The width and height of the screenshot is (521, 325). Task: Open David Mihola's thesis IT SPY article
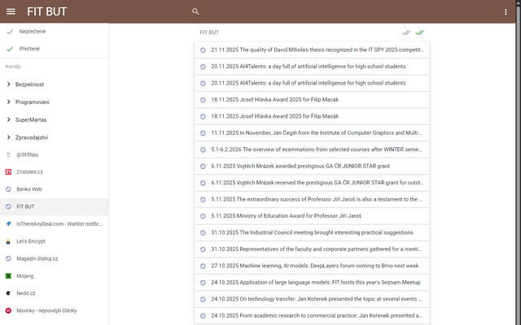click(x=312, y=50)
